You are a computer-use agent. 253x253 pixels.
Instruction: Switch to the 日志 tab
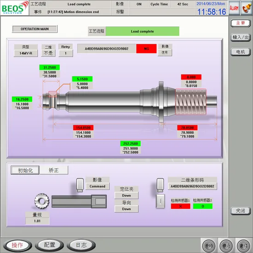(x=81, y=245)
